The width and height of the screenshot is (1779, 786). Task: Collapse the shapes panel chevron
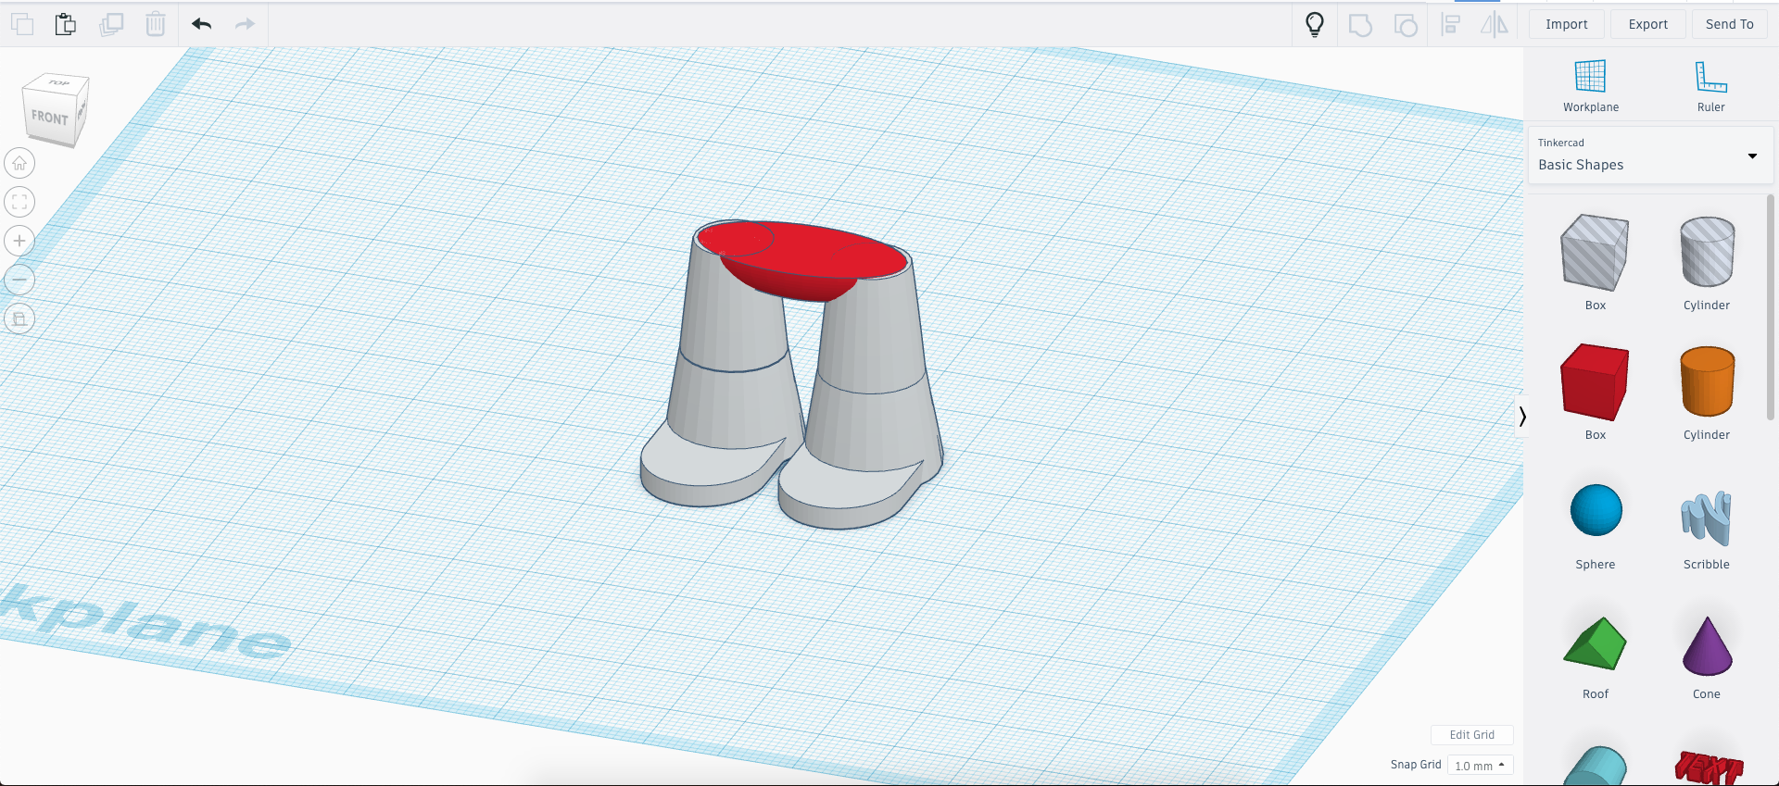click(x=1521, y=417)
